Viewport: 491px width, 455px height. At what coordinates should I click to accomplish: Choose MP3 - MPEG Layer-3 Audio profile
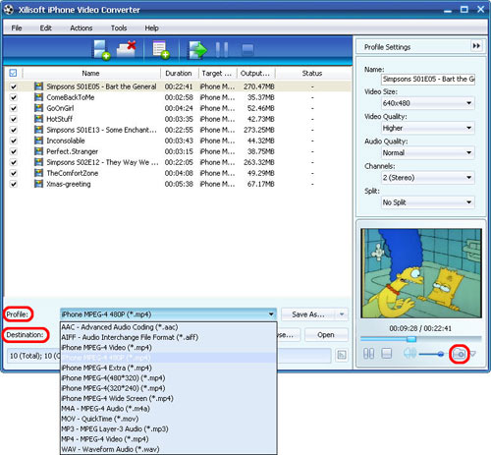[168, 428]
